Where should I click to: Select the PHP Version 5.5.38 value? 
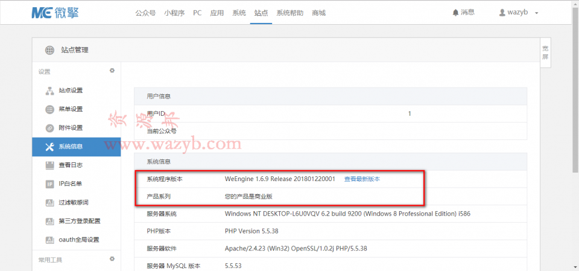coord(252,231)
